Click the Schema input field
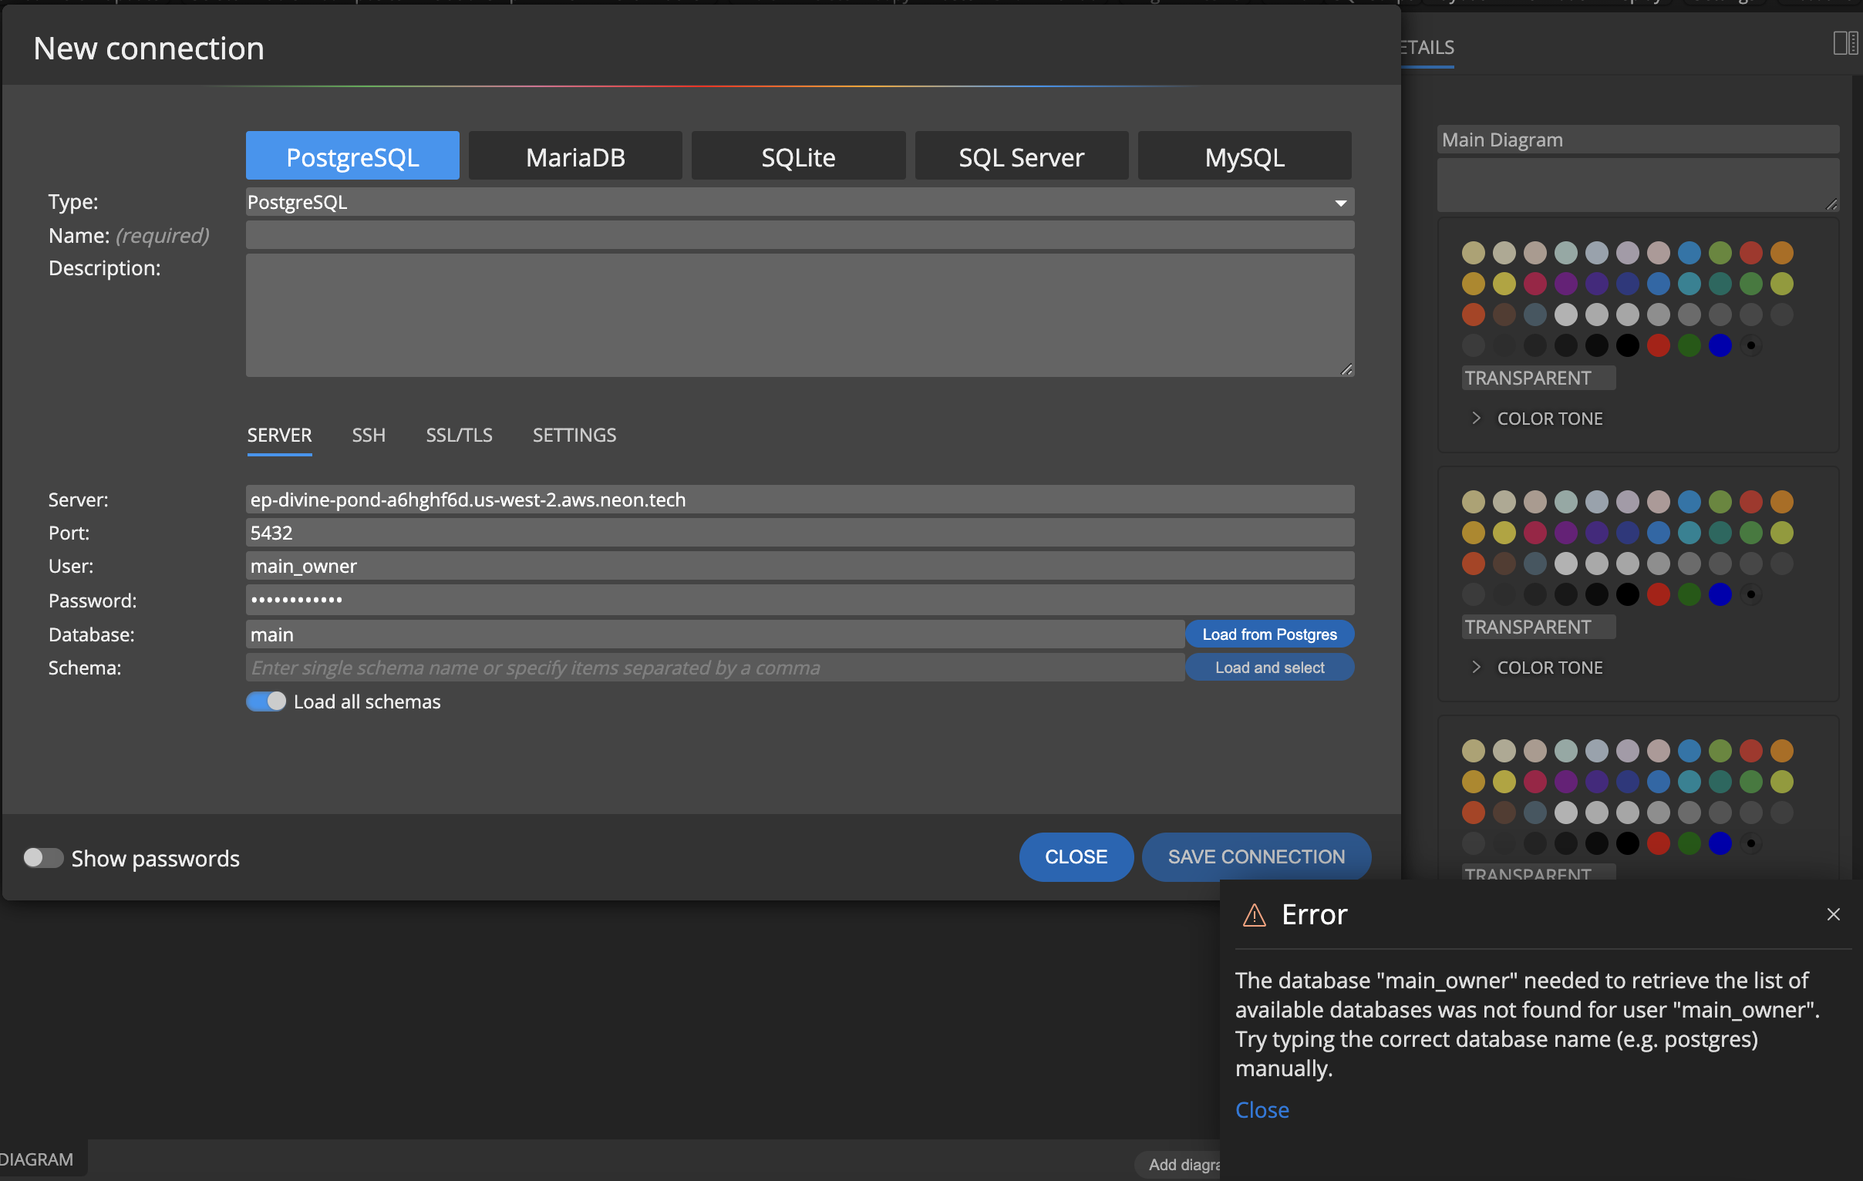This screenshot has height=1181, width=1863. pyautogui.click(x=714, y=667)
